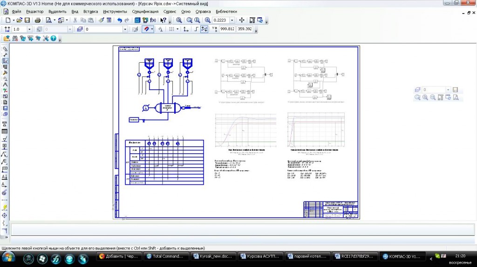
Task: Create a new document with New icon
Action: pos(8,20)
